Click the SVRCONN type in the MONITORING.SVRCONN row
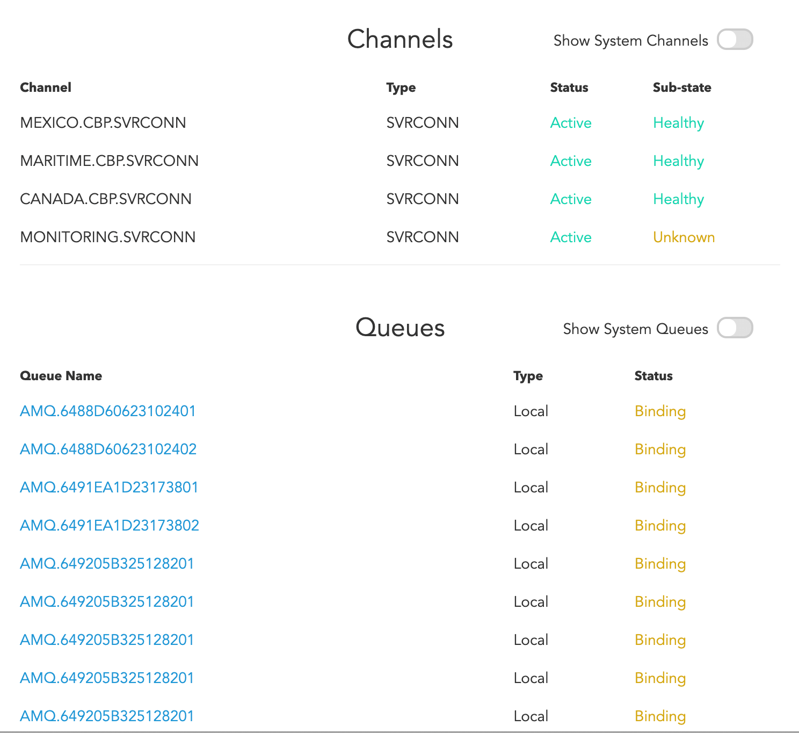Viewport: 799px width, 733px height. coord(423,237)
